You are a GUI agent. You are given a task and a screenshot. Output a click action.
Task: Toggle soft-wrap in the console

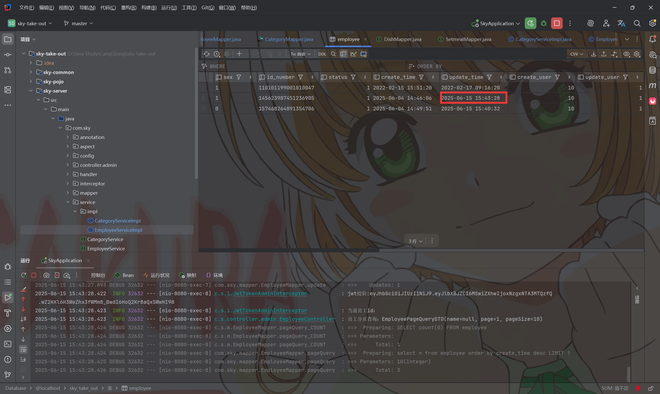(x=23, y=349)
